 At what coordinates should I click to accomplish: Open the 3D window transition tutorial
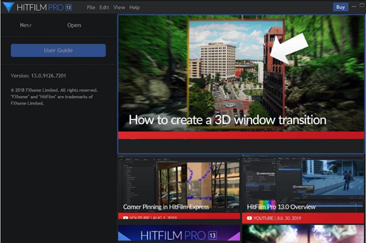241,84
